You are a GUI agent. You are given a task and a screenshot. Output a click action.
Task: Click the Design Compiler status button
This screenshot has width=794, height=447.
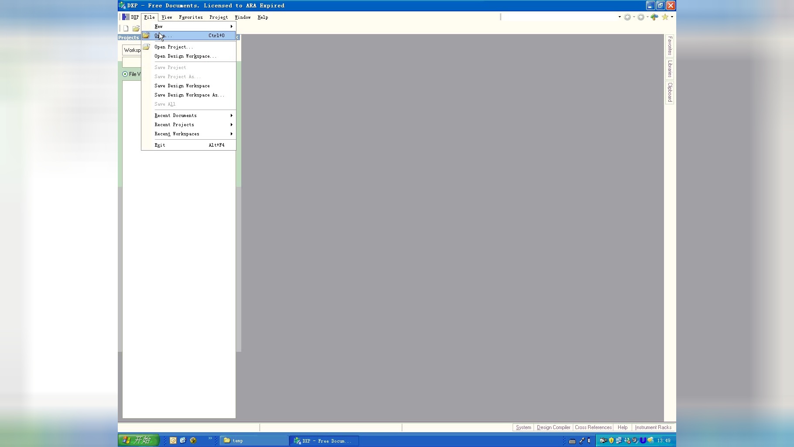click(554, 428)
